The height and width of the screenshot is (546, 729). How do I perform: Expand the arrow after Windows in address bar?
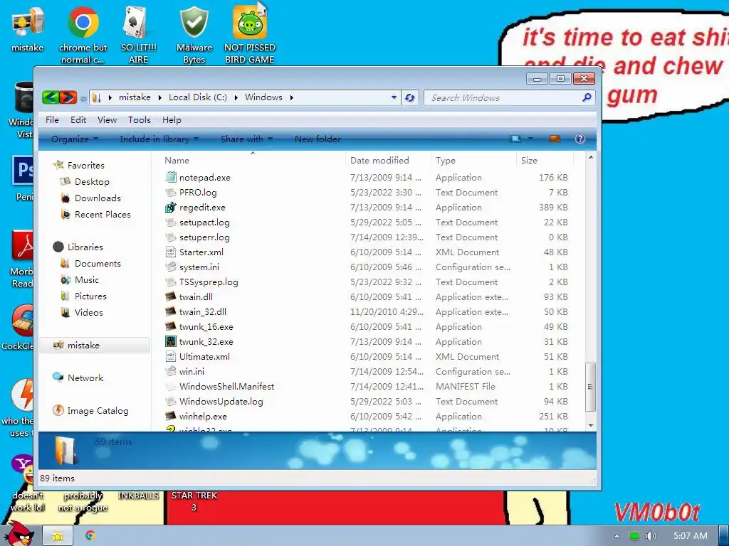click(x=291, y=97)
